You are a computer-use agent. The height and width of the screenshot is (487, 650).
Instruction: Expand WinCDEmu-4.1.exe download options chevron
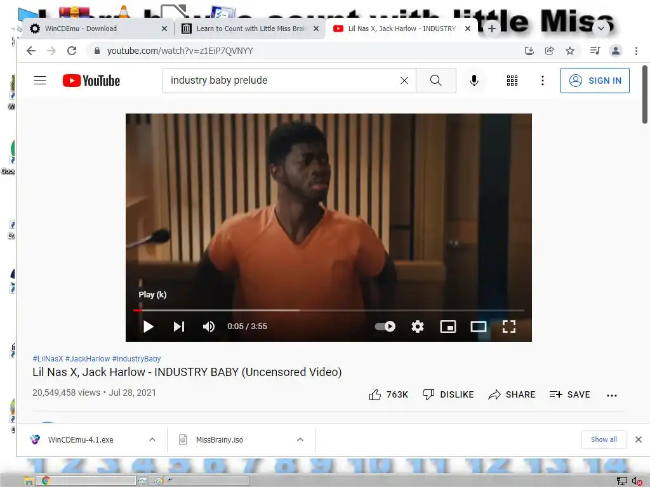(152, 440)
